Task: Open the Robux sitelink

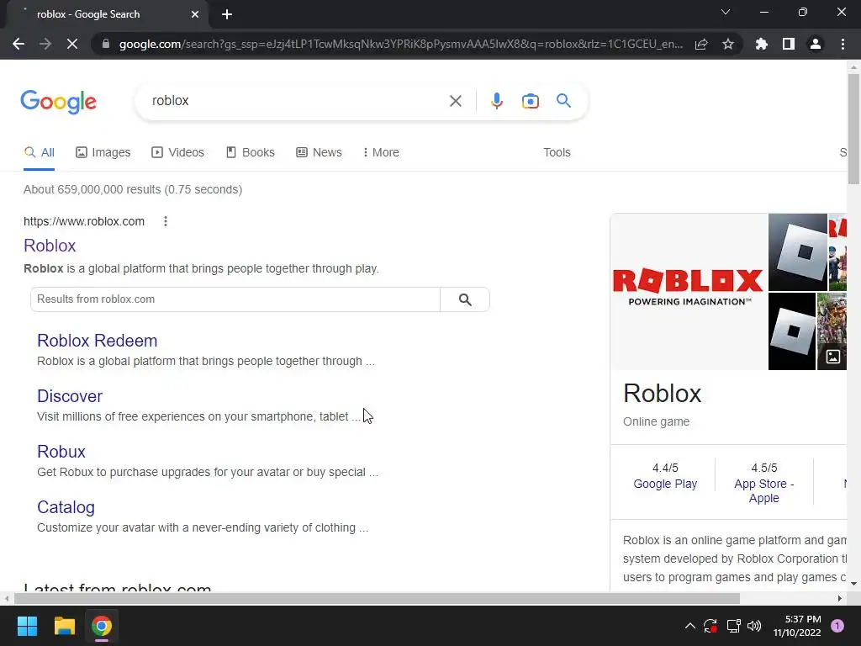Action: (x=61, y=452)
